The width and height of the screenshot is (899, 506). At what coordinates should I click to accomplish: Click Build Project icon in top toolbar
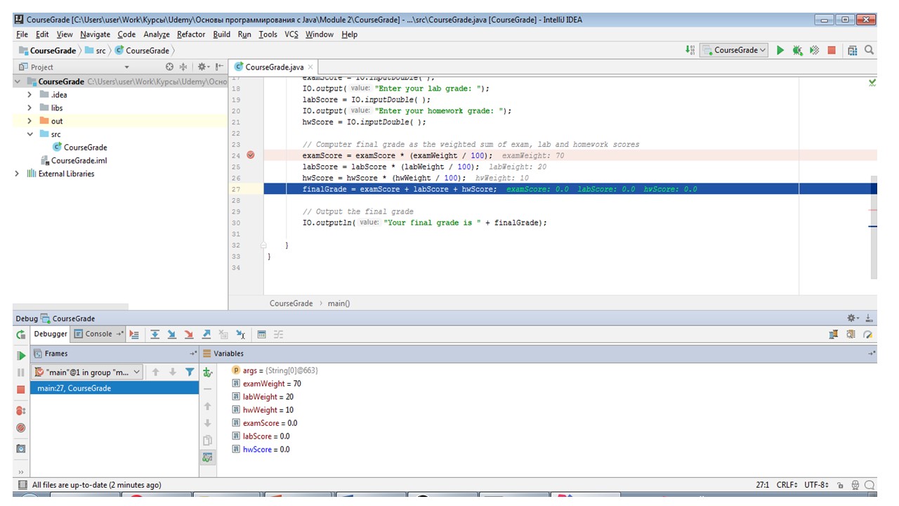[690, 51]
